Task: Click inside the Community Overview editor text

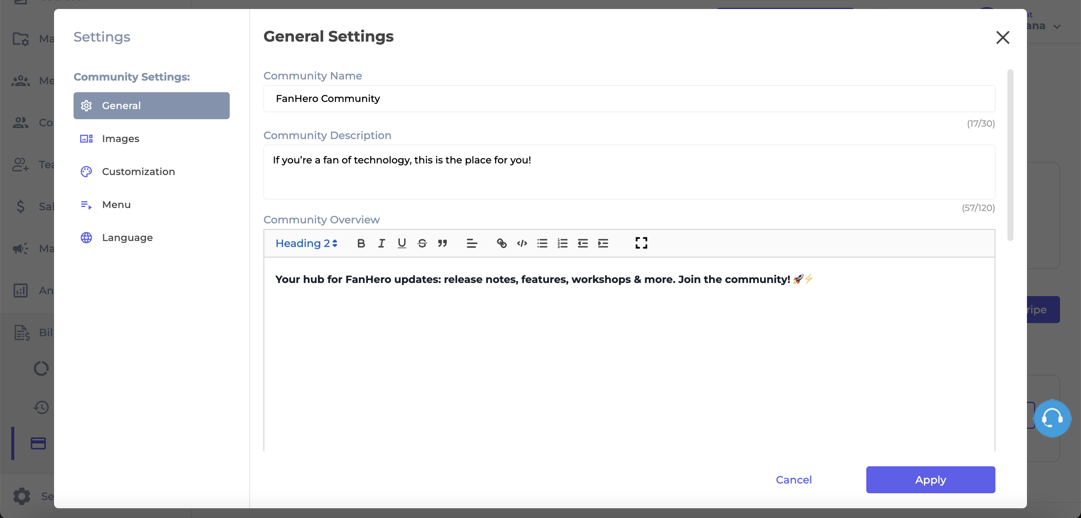Action: tap(544, 279)
